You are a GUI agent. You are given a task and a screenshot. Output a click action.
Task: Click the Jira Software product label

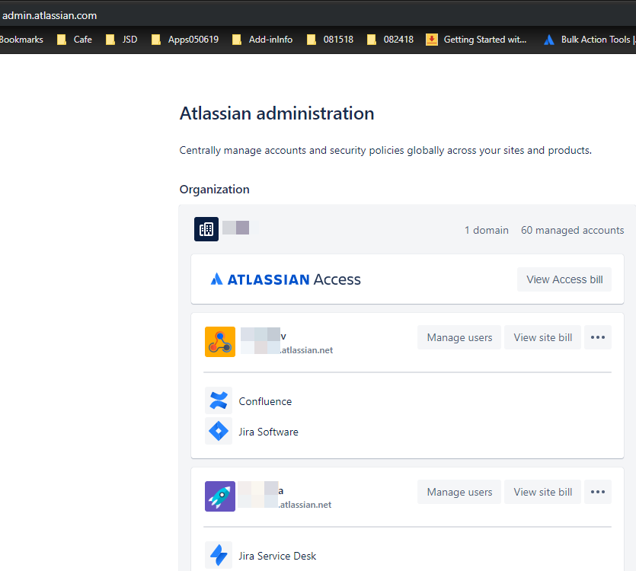coord(269,432)
